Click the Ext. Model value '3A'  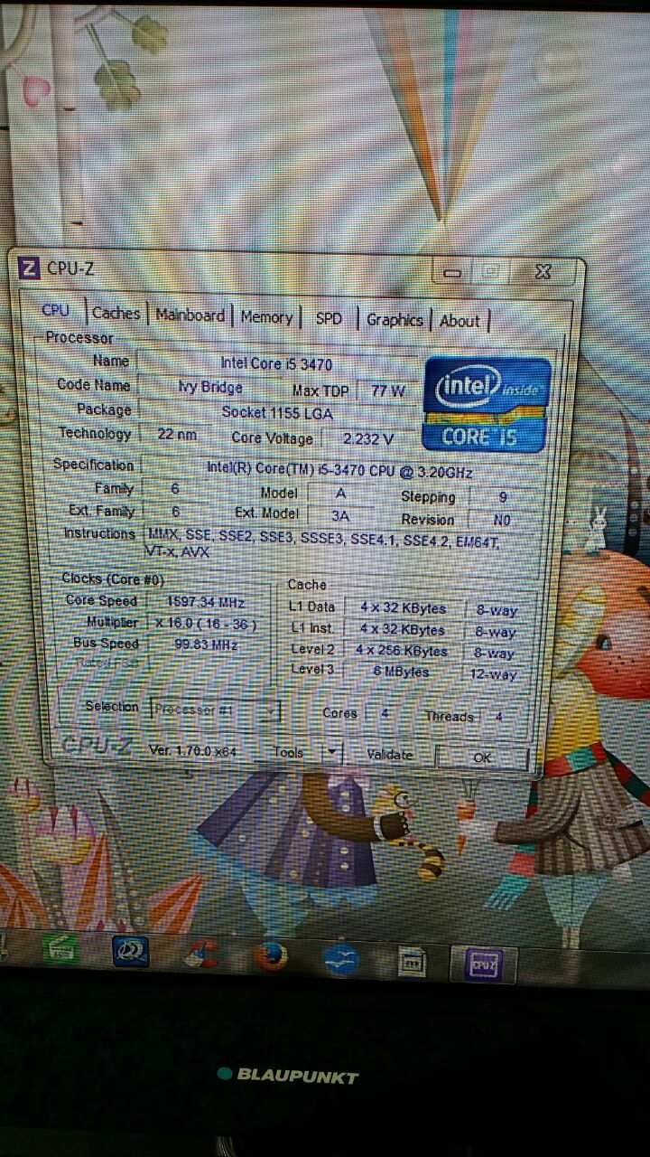coord(340,514)
